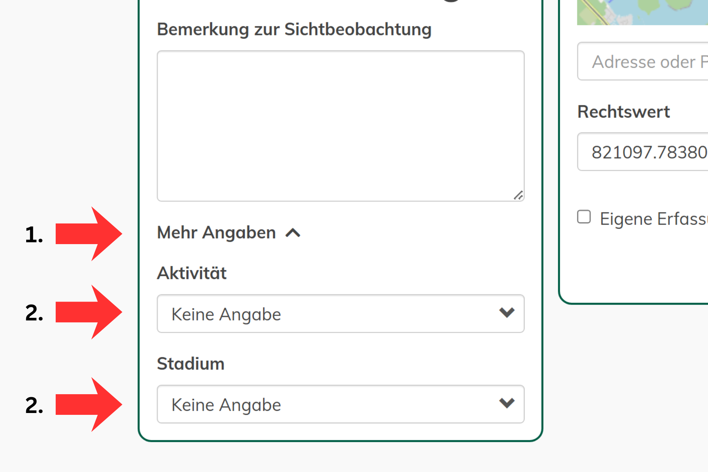The height and width of the screenshot is (472, 708).
Task: Focus the Bemerkung zur Sichtbeobachtung text area
Action: [x=340, y=126]
